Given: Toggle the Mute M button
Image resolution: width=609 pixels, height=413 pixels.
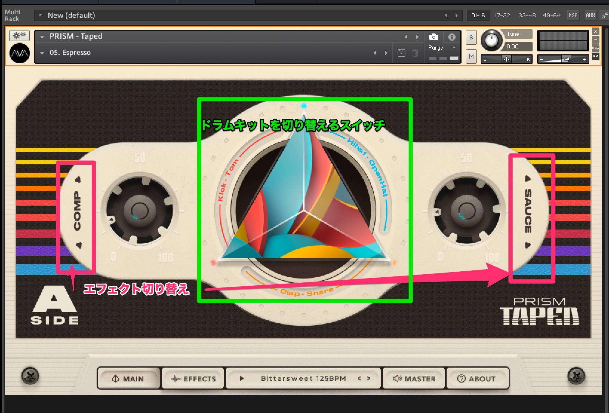Looking at the screenshot, I should click(471, 56).
